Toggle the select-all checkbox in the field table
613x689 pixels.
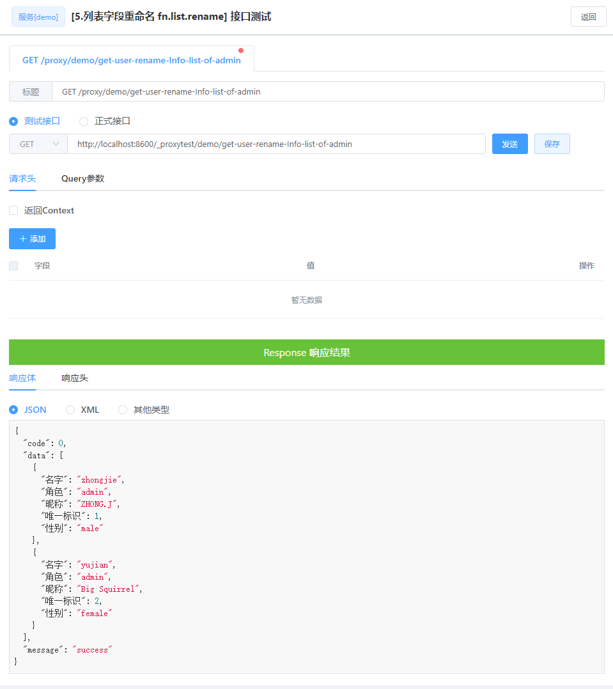[13, 265]
